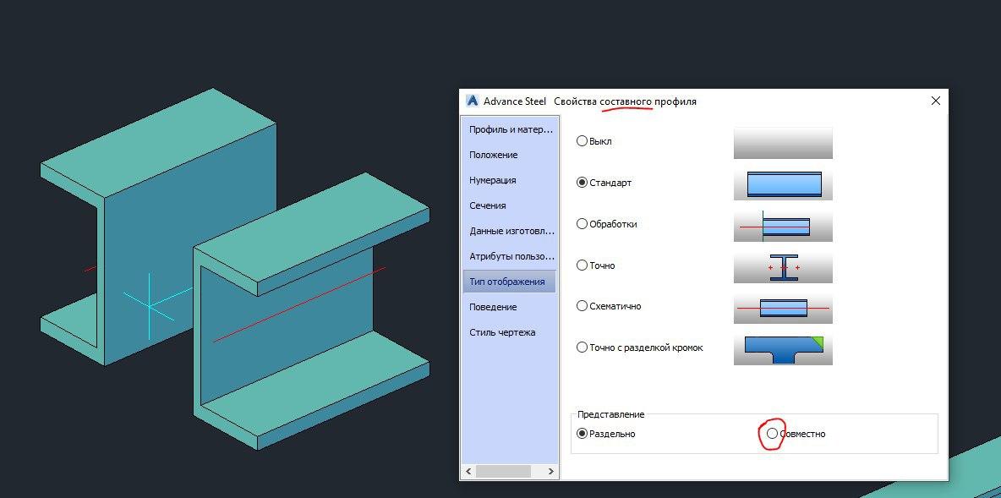This screenshot has width=1001, height=498.
Task: Select the 'Выкл' radio button
Action: coord(582,141)
